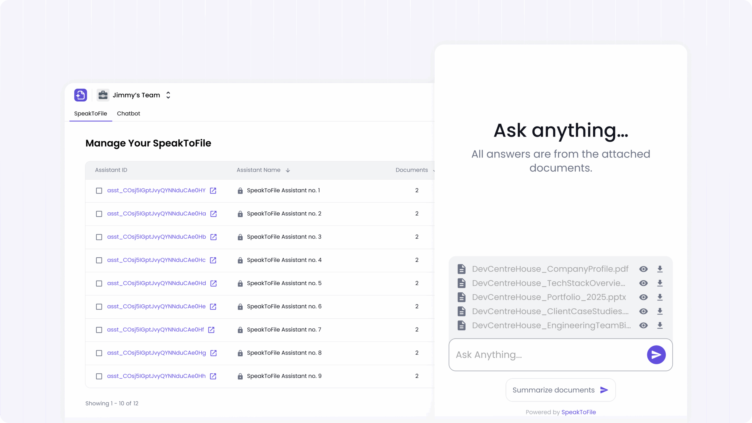The image size is (752, 423).
Task: Check the box for asst_...Ae0Hf row
Action: coord(99,330)
